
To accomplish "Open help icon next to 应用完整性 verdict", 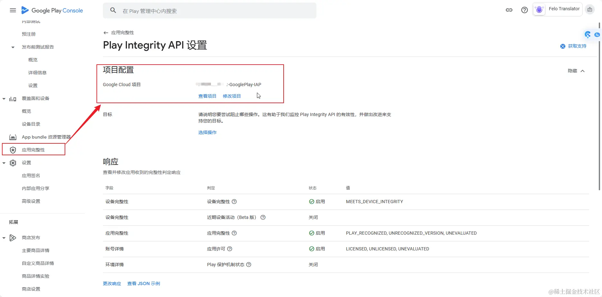I will coord(234,233).
